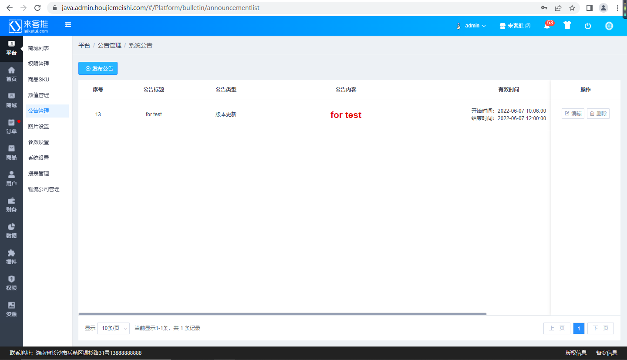Open the admin user dropdown
The width and height of the screenshot is (627, 360).
(x=471, y=26)
